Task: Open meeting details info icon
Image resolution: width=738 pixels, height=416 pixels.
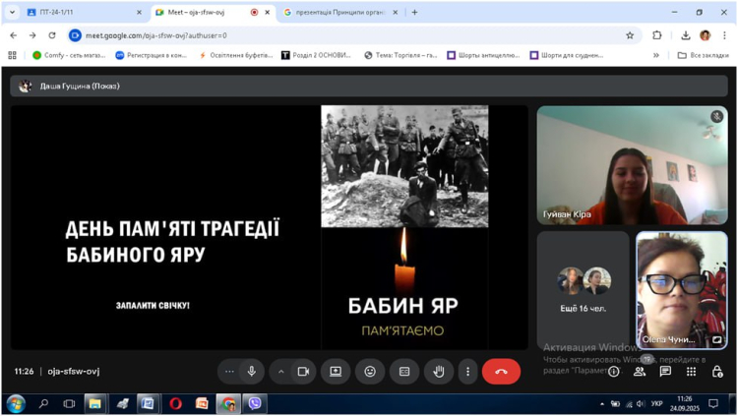Action: pos(613,372)
